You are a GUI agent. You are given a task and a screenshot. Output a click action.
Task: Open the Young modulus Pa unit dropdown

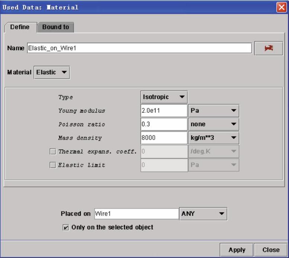[213, 111]
